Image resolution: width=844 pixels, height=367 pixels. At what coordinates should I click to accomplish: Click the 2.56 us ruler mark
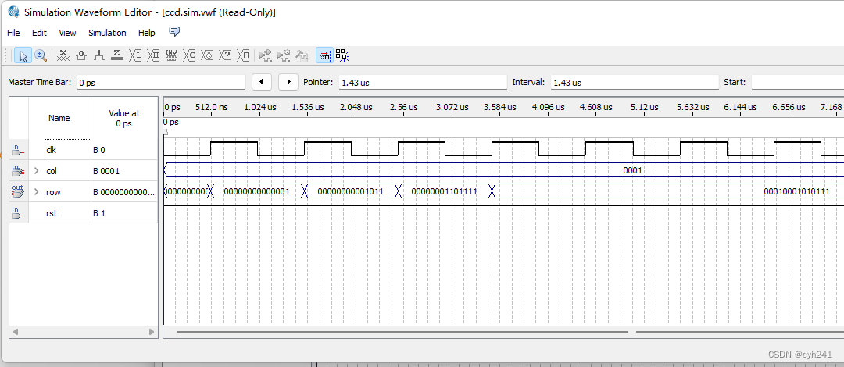click(404, 107)
